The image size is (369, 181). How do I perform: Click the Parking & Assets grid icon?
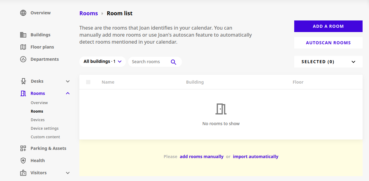tap(23, 148)
